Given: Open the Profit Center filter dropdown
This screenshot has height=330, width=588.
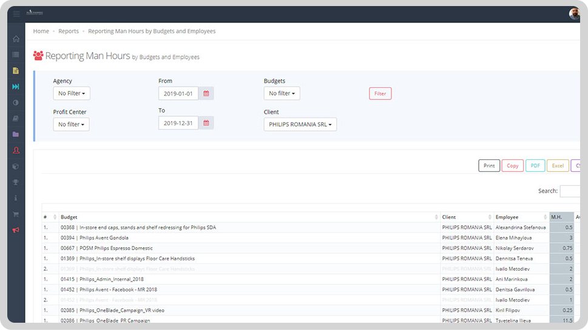Looking at the screenshot, I should click(x=71, y=124).
